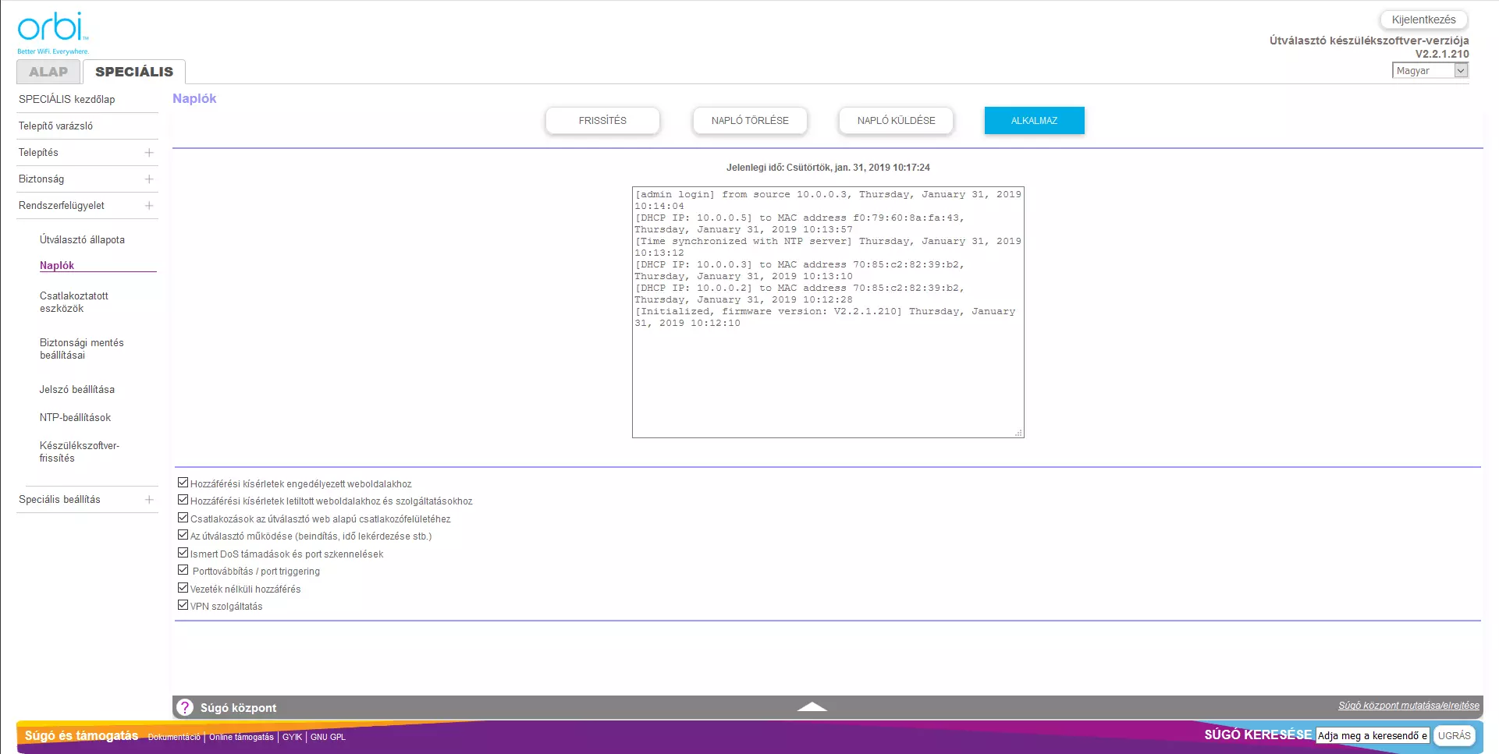
Task: Open the Magyar language dropdown
Action: [1430, 71]
